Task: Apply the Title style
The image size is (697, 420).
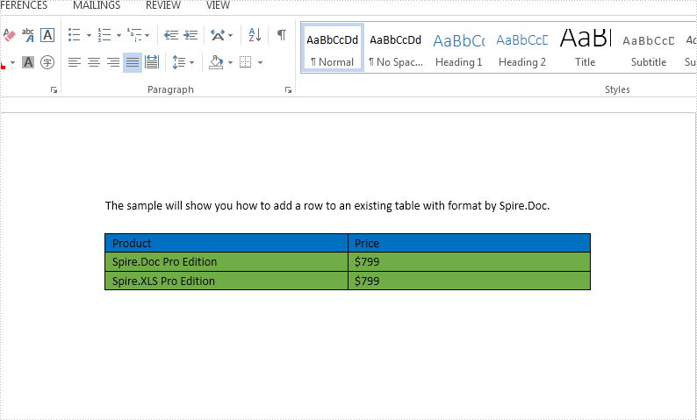Action: pos(585,47)
